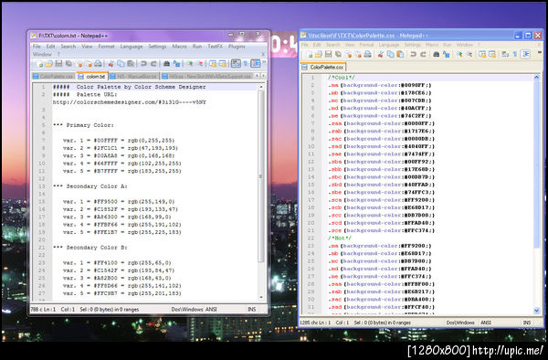Image resolution: width=548 pixels, height=360 pixels.
Task: Open Macro menu in ColorPalette.css window
Action: (432, 45)
